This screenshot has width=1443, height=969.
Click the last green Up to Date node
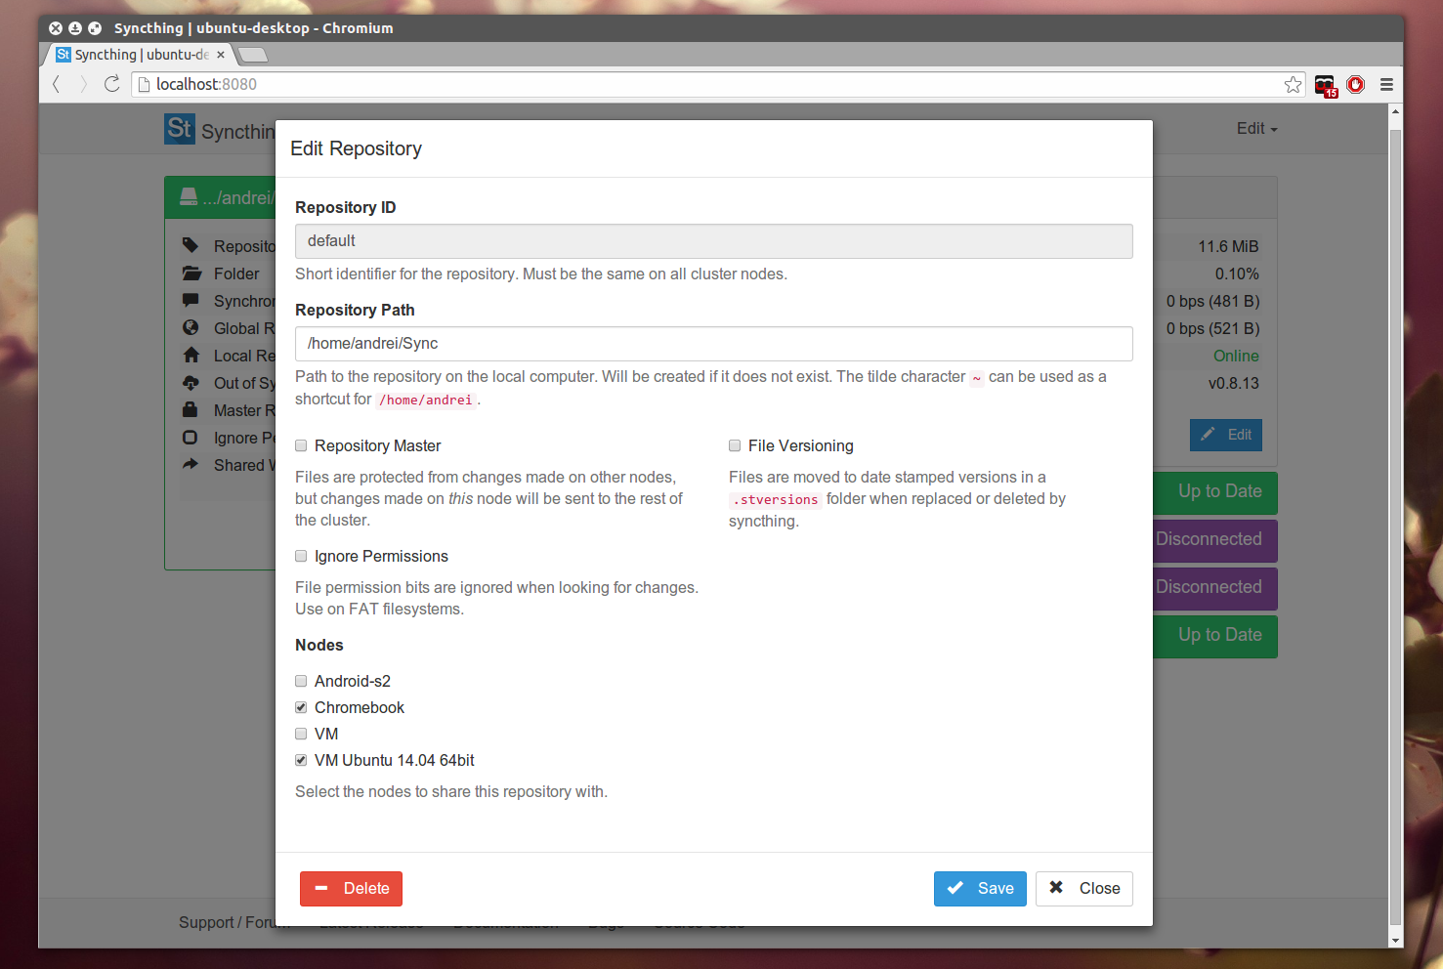[x=1215, y=635]
